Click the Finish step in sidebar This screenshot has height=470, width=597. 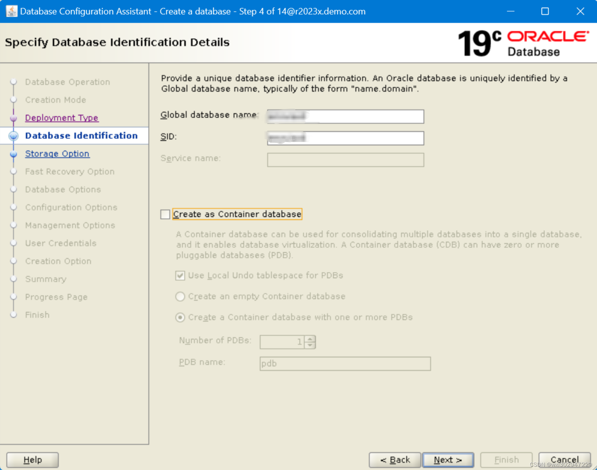tap(37, 315)
